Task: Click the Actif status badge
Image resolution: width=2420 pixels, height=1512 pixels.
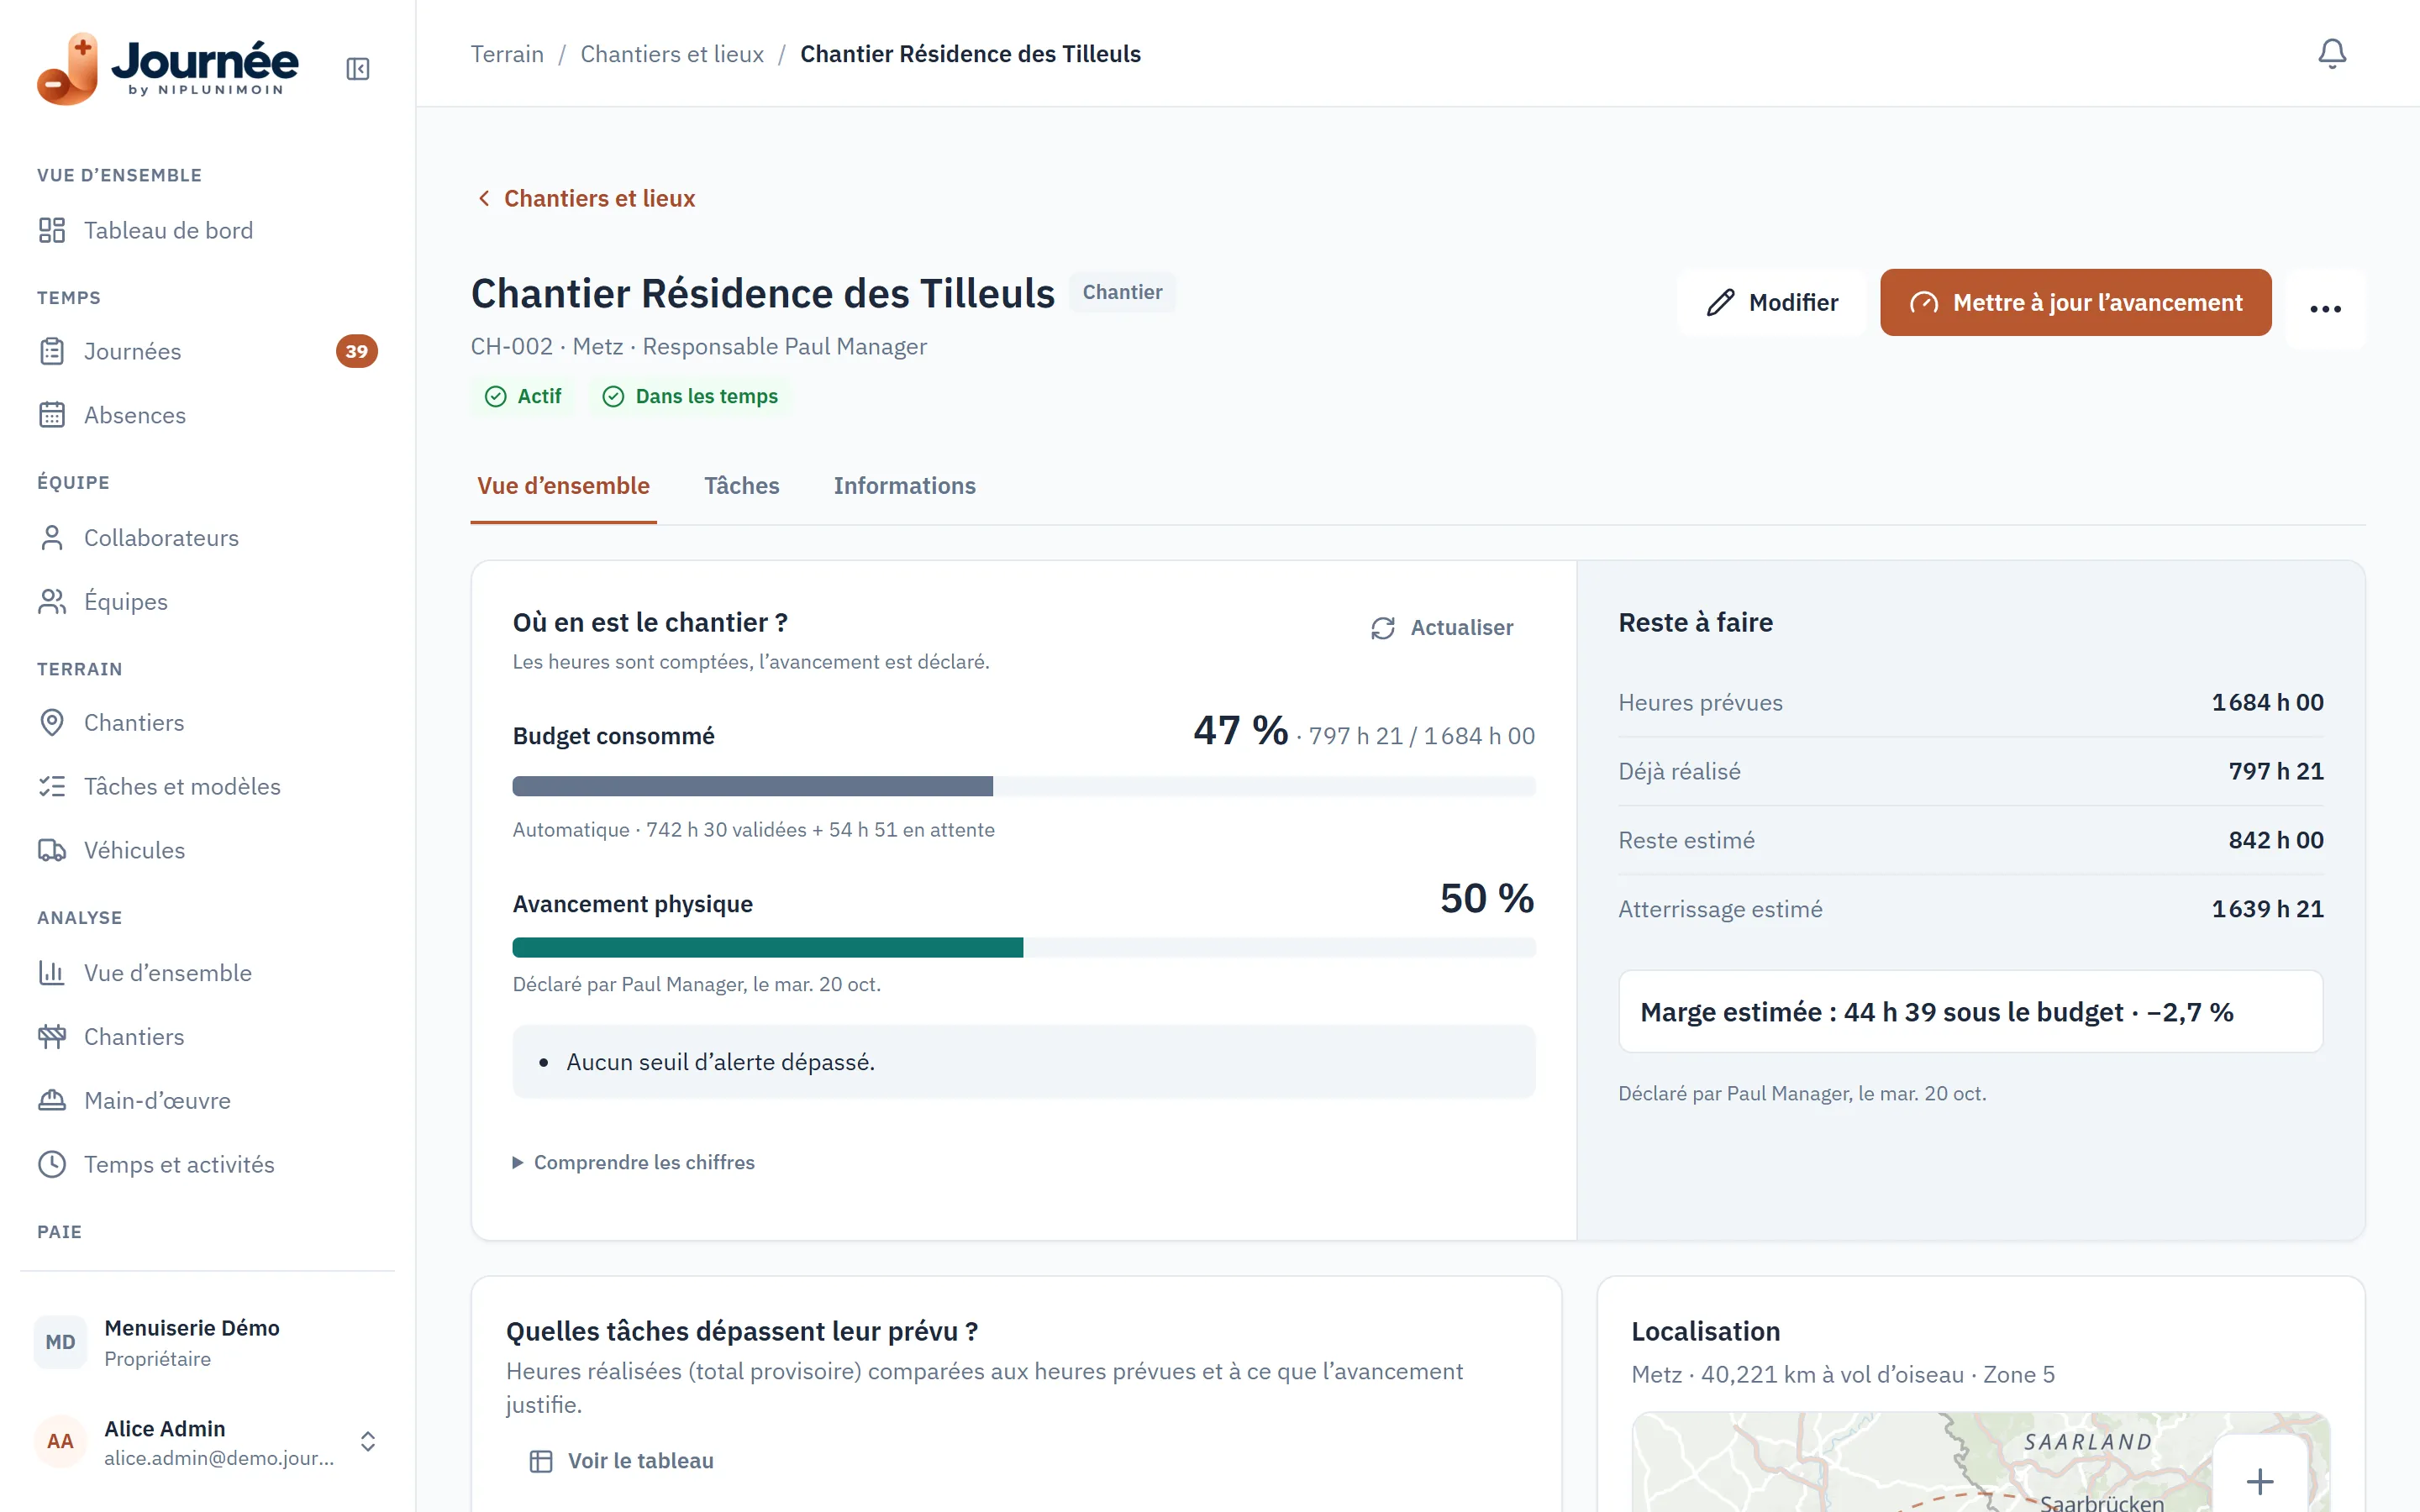Action: [x=523, y=397]
